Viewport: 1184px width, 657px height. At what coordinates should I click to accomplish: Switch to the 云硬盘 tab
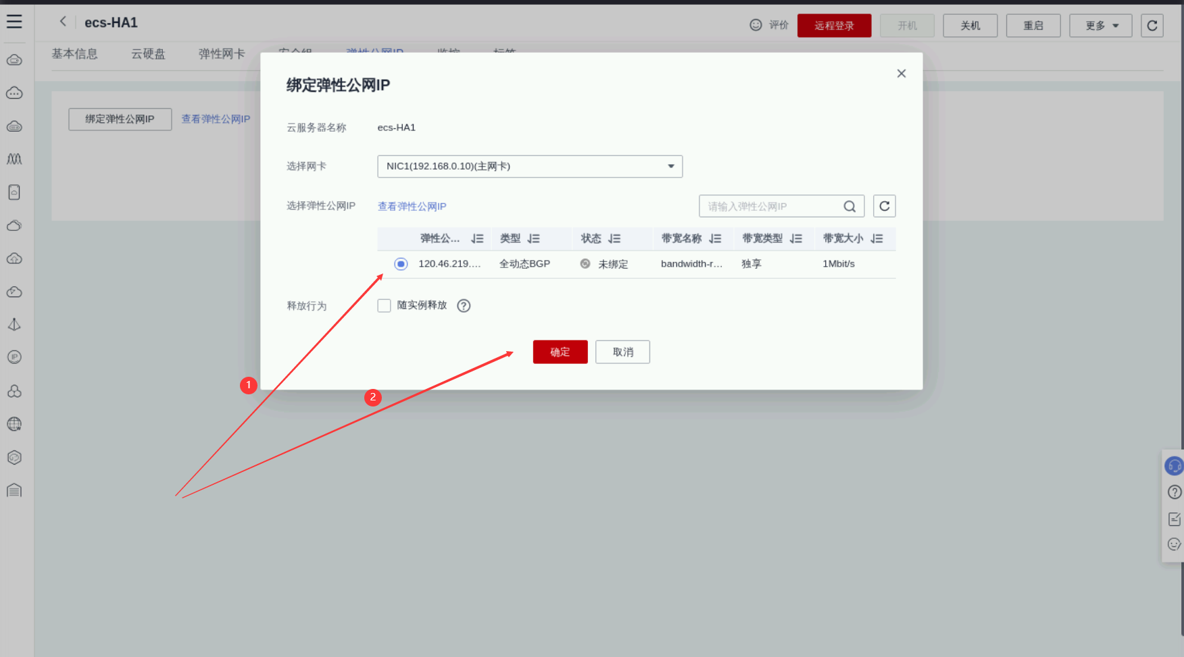[x=148, y=54]
